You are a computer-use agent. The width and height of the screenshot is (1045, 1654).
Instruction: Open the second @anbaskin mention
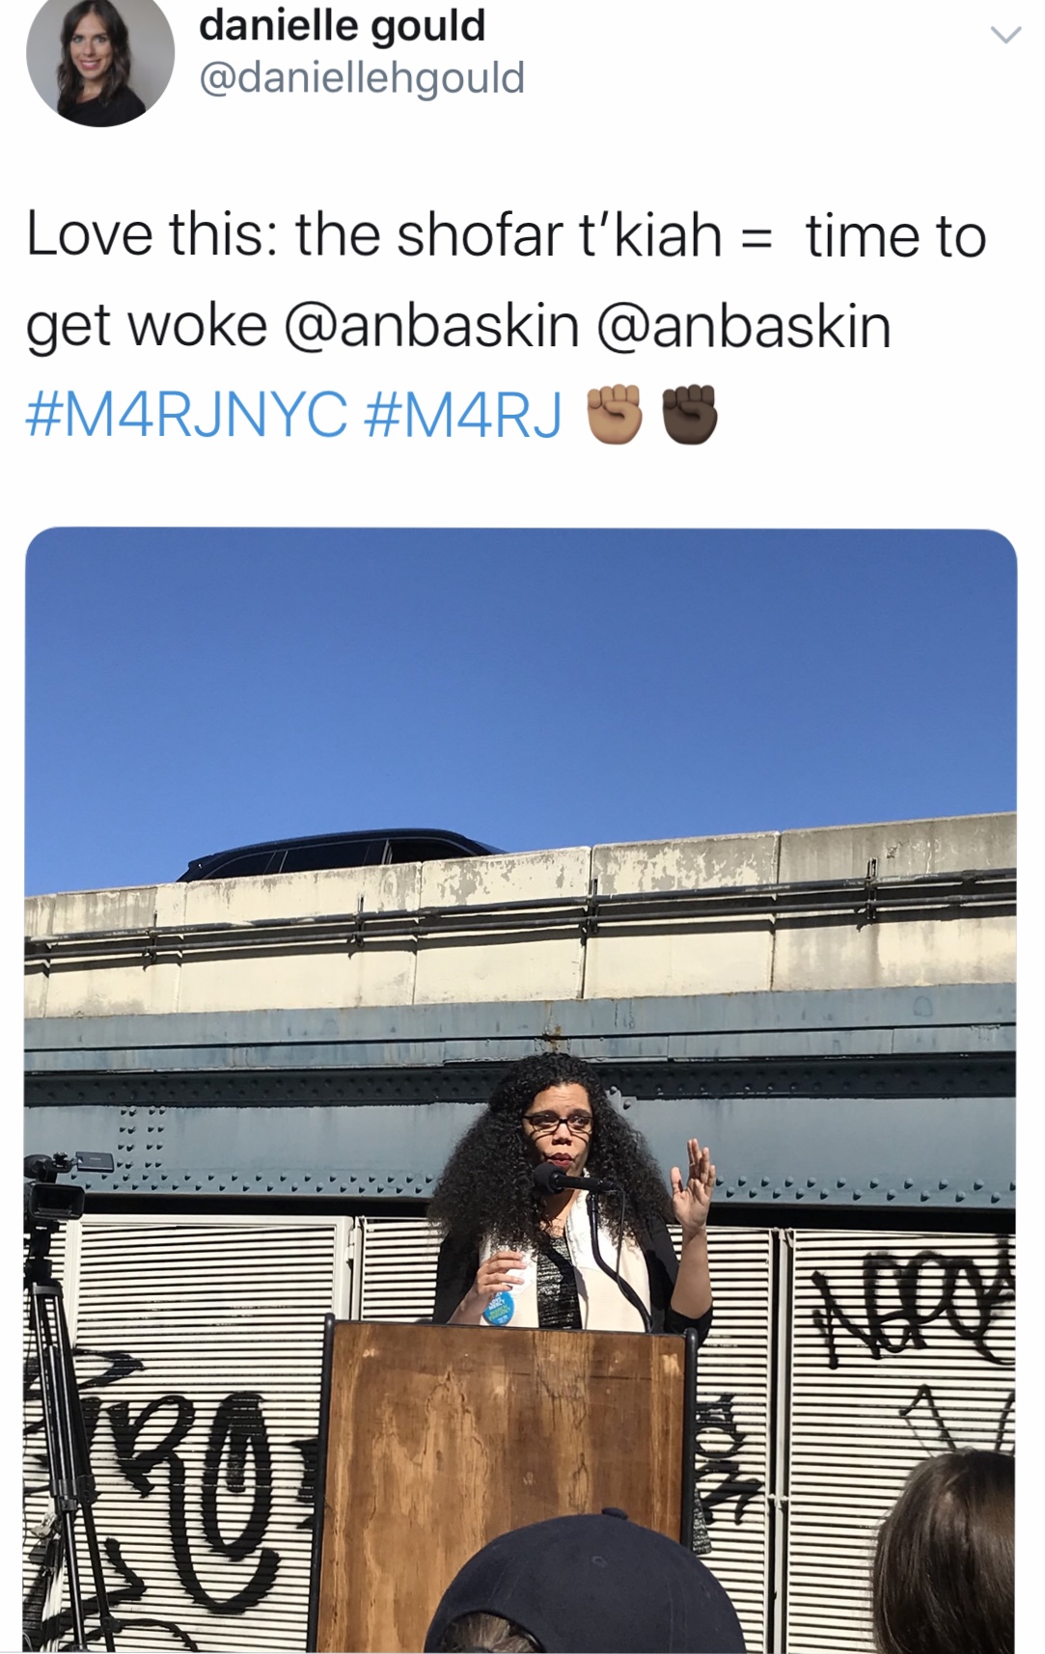pos(744,326)
